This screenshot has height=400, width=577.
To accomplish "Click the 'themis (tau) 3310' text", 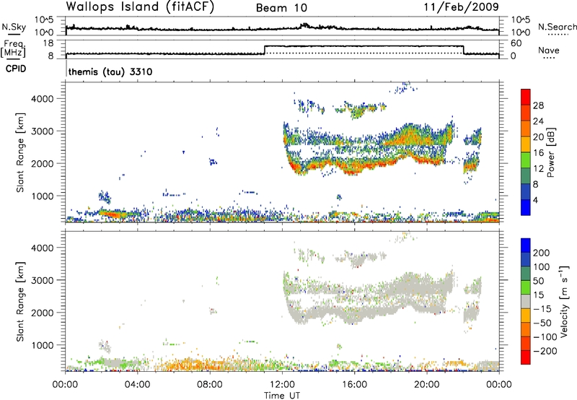I will [x=110, y=71].
